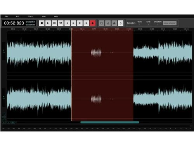Click the -inf label on level meter
The height and width of the screenshot is (146, 194).
tap(3, 128)
